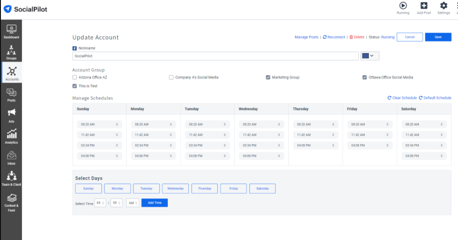Remove Saturday 04:08 PM time slot

(442, 156)
